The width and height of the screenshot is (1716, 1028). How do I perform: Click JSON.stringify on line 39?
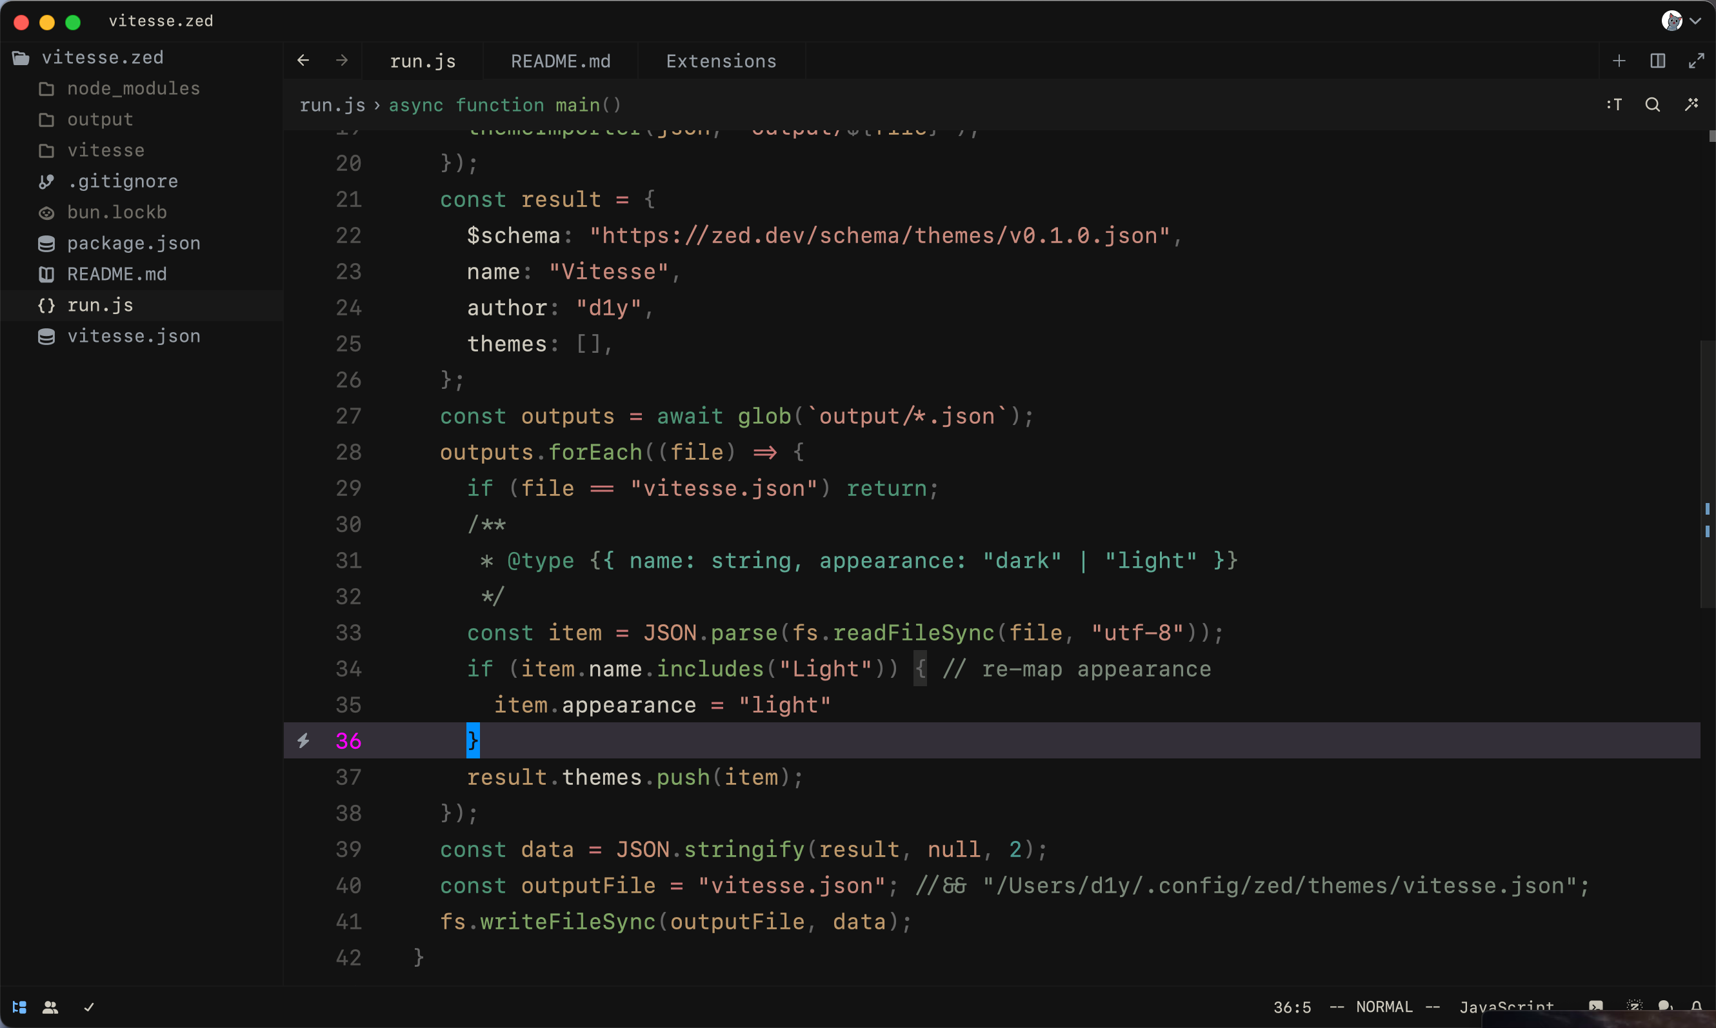point(710,849)
